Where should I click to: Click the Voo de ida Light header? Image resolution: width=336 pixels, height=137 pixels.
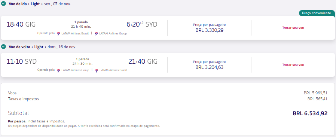(24, 4)
